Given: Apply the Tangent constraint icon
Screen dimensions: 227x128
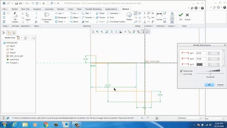Looking at the screenshot, I should (x=149, y=14).
